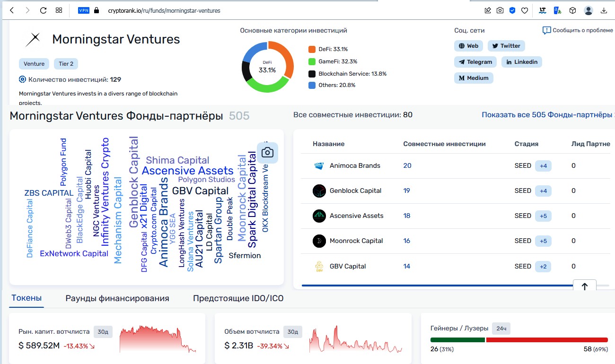Click the Animoca Brands logo icon

(319, 166)
